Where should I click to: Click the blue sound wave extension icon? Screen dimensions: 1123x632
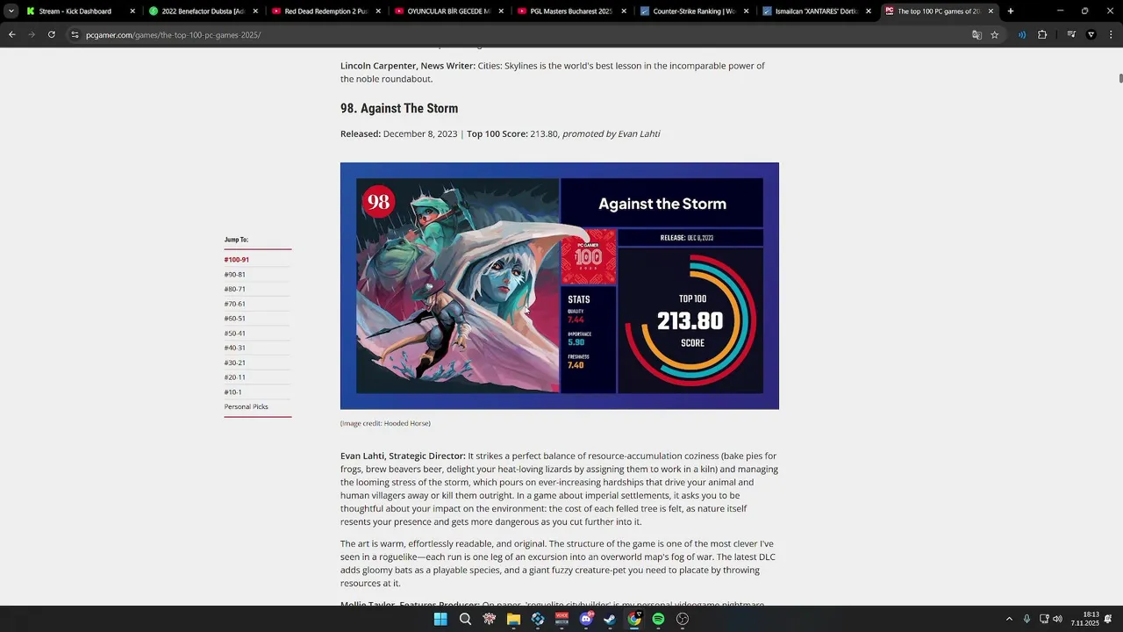tap(1022, 34)
